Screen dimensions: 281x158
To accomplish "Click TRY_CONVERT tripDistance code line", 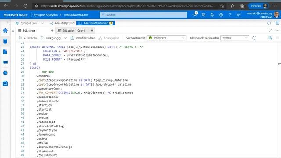I will [85, 93].
